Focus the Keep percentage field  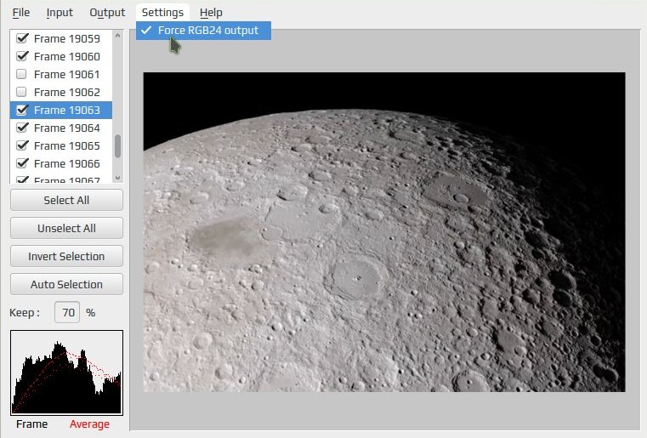[67, 312]
